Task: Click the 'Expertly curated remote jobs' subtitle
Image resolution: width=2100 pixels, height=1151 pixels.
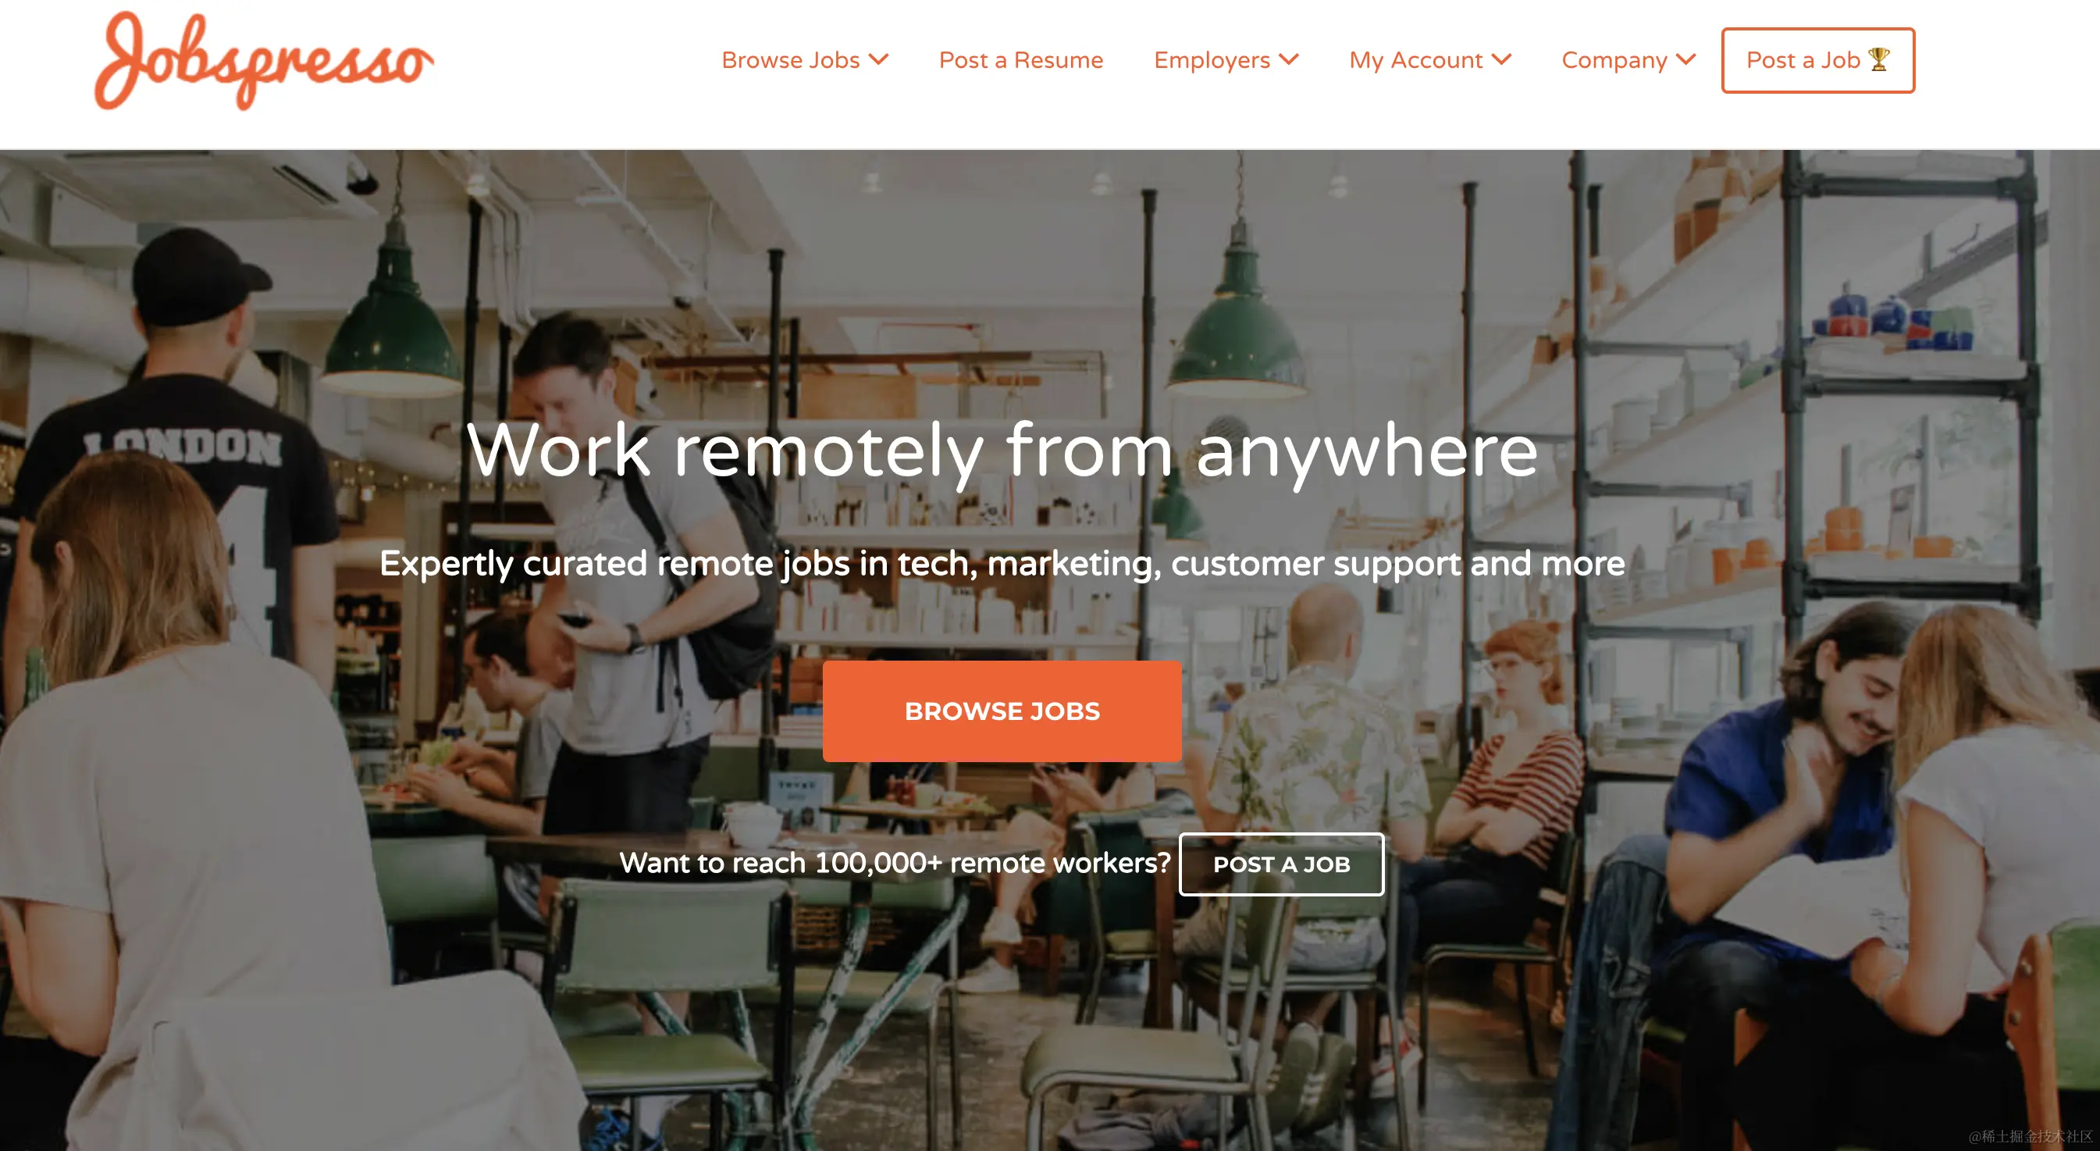Action: pos(1002,564)
